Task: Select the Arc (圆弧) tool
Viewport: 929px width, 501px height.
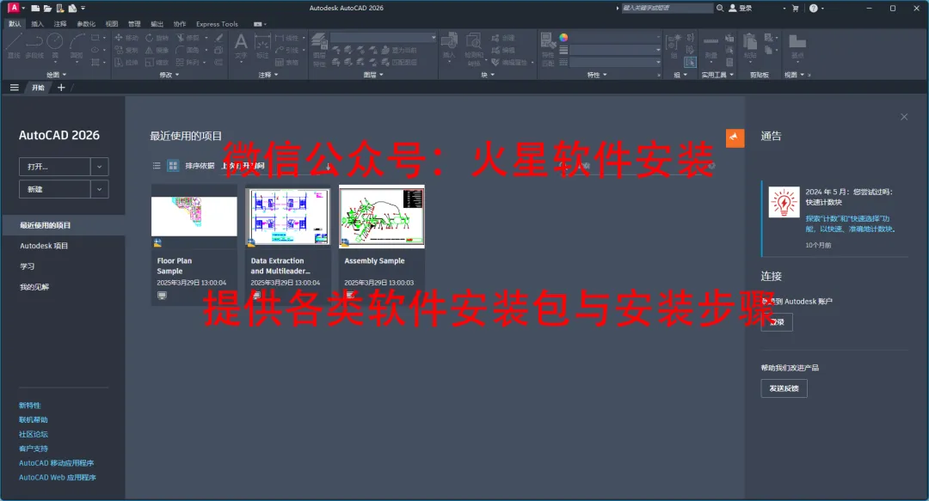Action: (x=77, y=46)
